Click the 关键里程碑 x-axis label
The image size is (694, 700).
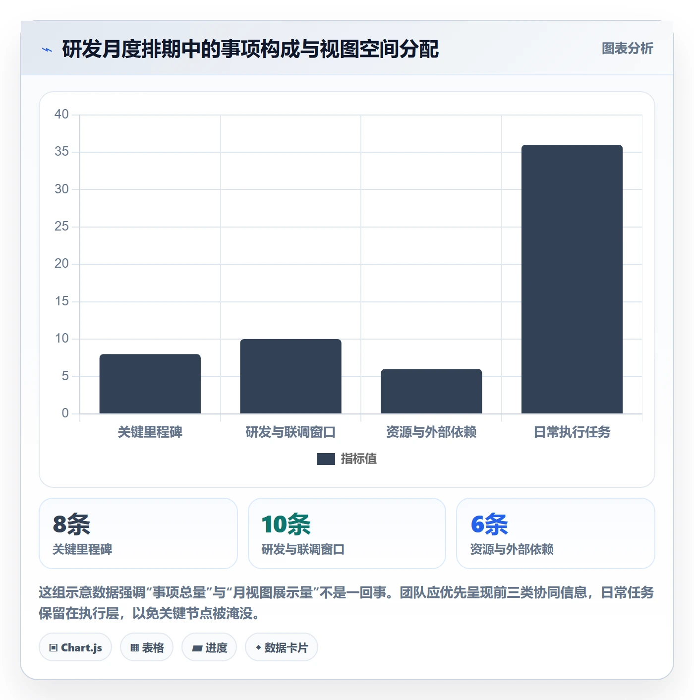point(150,432)
